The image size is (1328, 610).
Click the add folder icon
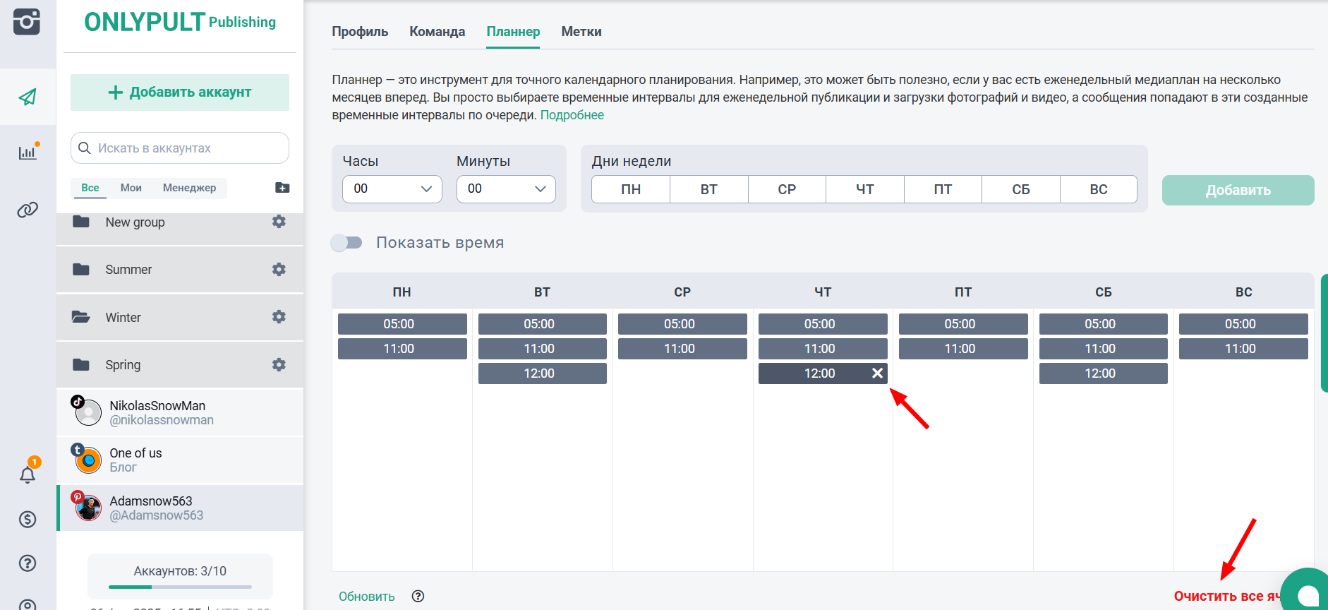[282, 188]
